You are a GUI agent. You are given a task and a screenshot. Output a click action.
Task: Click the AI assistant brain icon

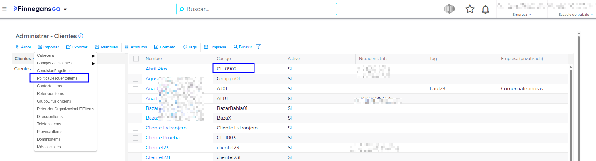coord(449,9)
